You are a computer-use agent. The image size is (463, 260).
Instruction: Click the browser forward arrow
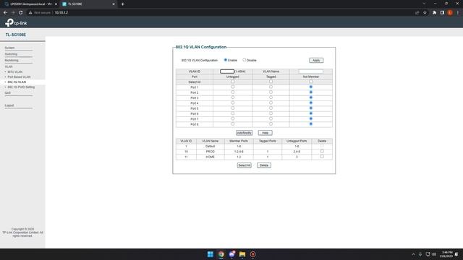13,13
